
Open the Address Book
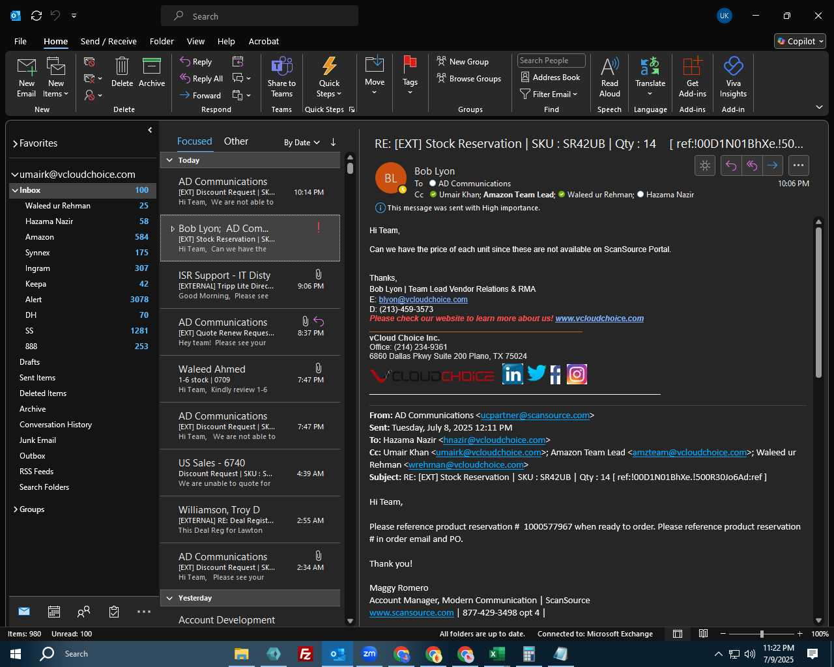tap(551, 77)
